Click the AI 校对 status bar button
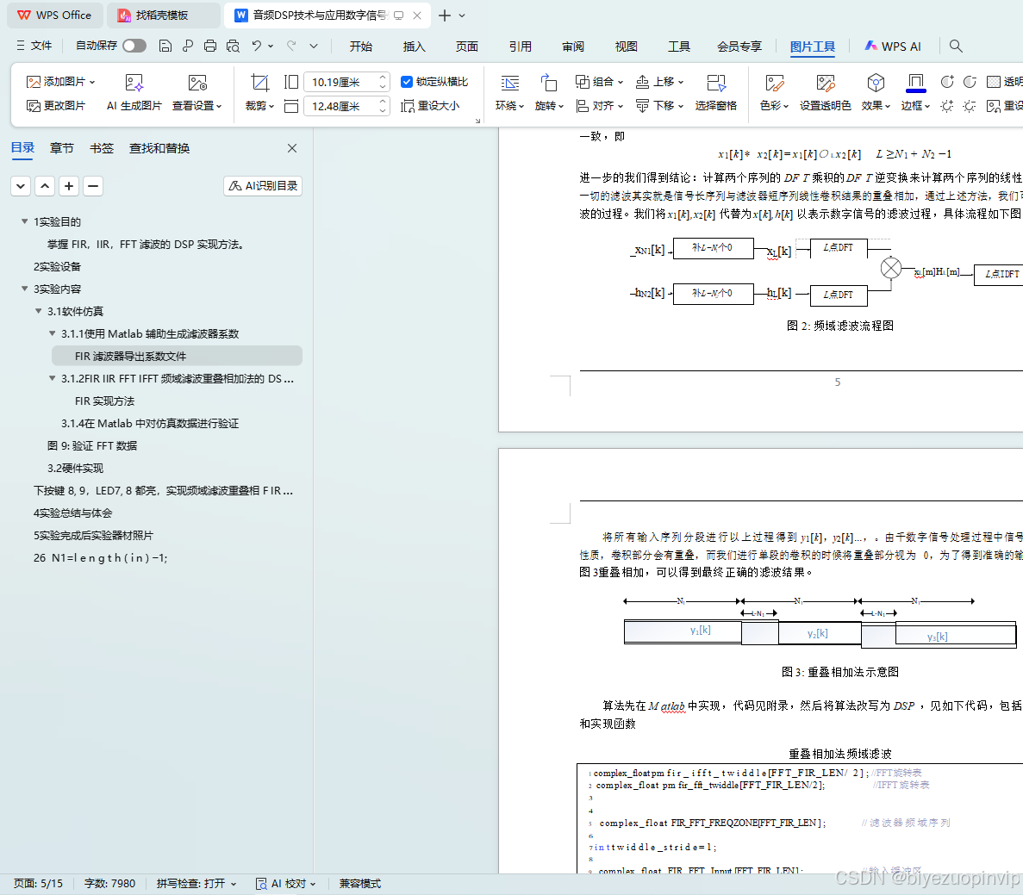Screen dimensions: 1023x895 (286, 883)
